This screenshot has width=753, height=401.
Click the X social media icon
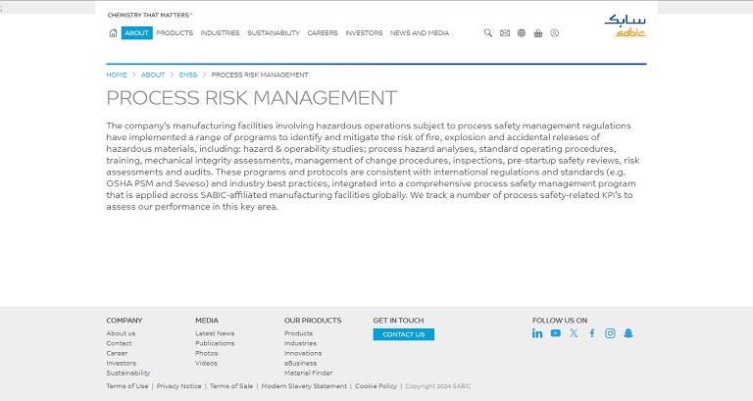click(x=574, y=333)
